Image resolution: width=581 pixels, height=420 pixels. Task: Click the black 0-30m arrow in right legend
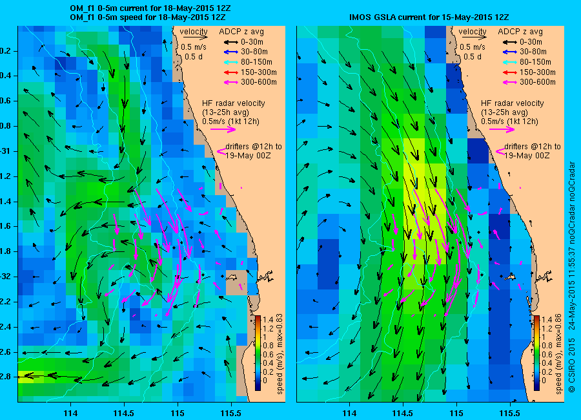click(510, 42)
